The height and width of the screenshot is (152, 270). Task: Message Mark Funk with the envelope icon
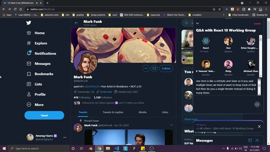[x=154, y=68]
